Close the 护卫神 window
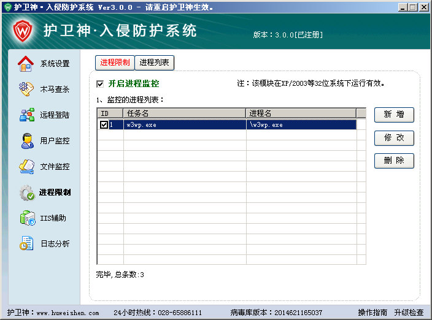The width and height of the screenshot is (432, 320). (424, 7)
